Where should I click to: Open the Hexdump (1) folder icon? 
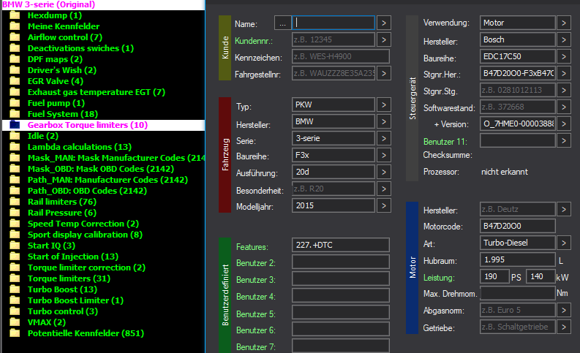(x=15, y=15)
